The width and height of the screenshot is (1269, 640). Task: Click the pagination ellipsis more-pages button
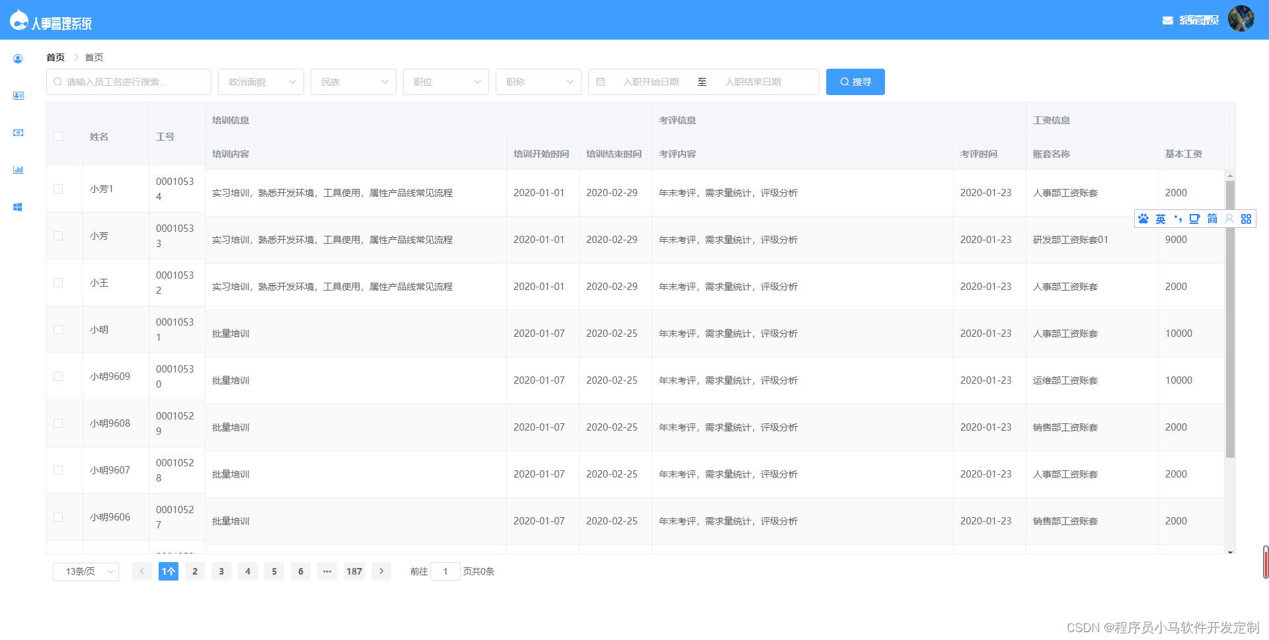[327, 571]
